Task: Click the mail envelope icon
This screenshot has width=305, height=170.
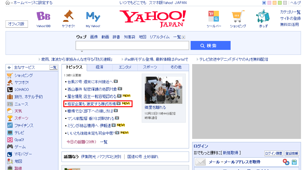Action: click(x=200, y=162)
